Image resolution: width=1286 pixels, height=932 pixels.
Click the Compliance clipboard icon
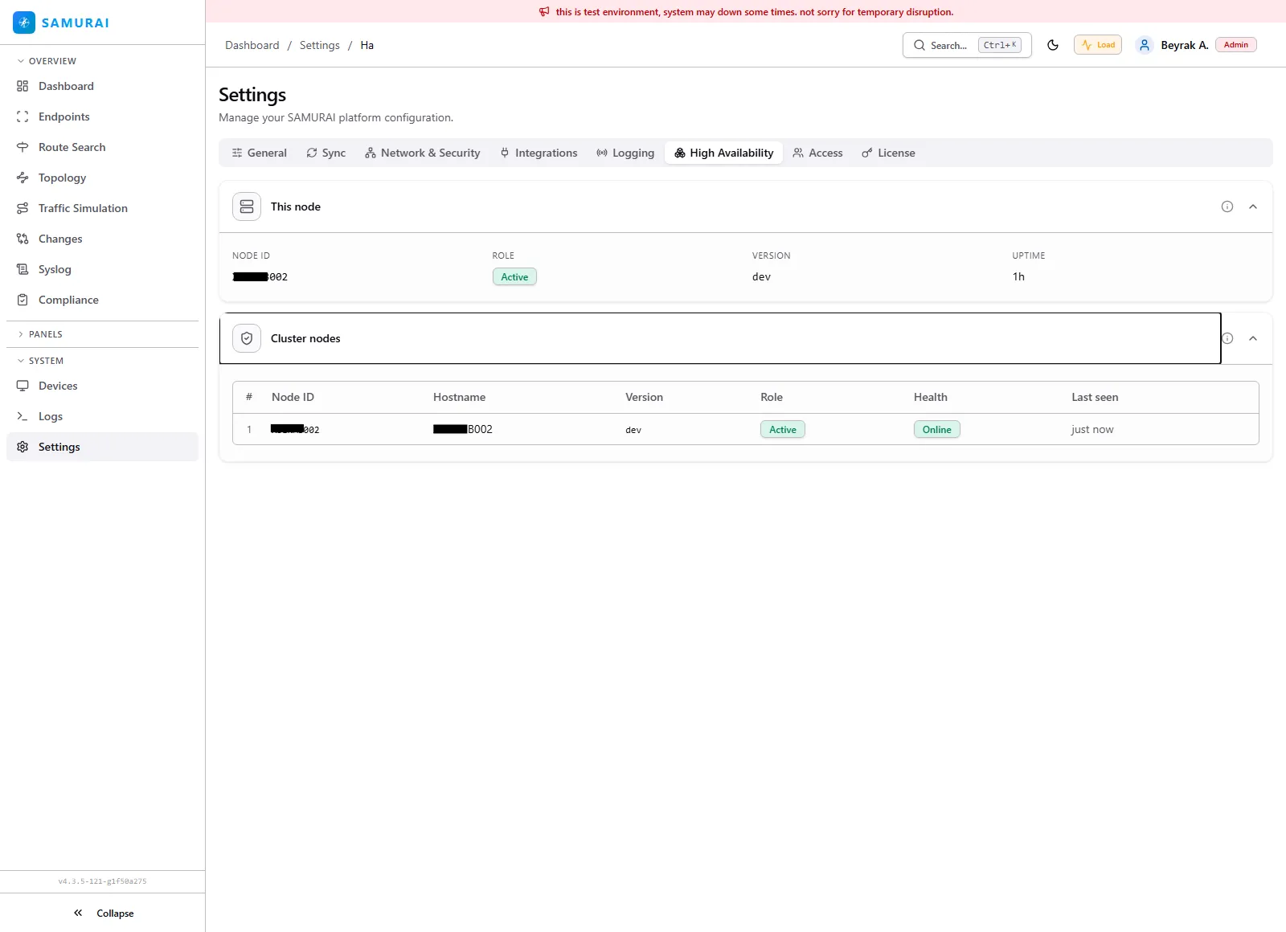point(23,300)
